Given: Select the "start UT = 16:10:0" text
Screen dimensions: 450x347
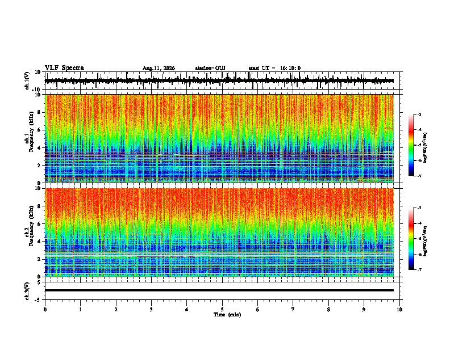Looking at the screenshot, I should (274, 68).
